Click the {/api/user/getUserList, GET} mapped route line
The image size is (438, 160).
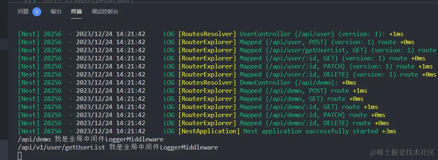227,50
